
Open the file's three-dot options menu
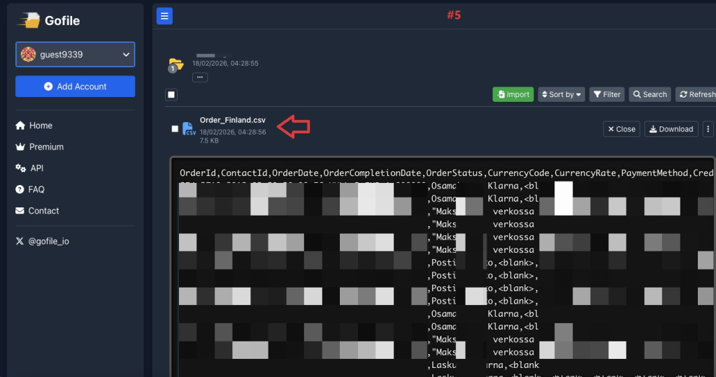[708, 129]
